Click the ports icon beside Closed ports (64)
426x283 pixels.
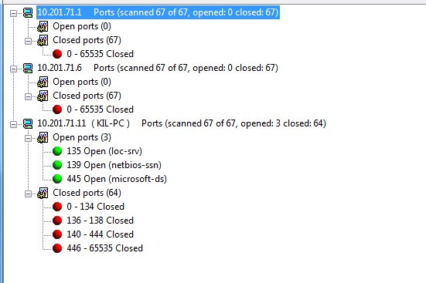(43, 193)
